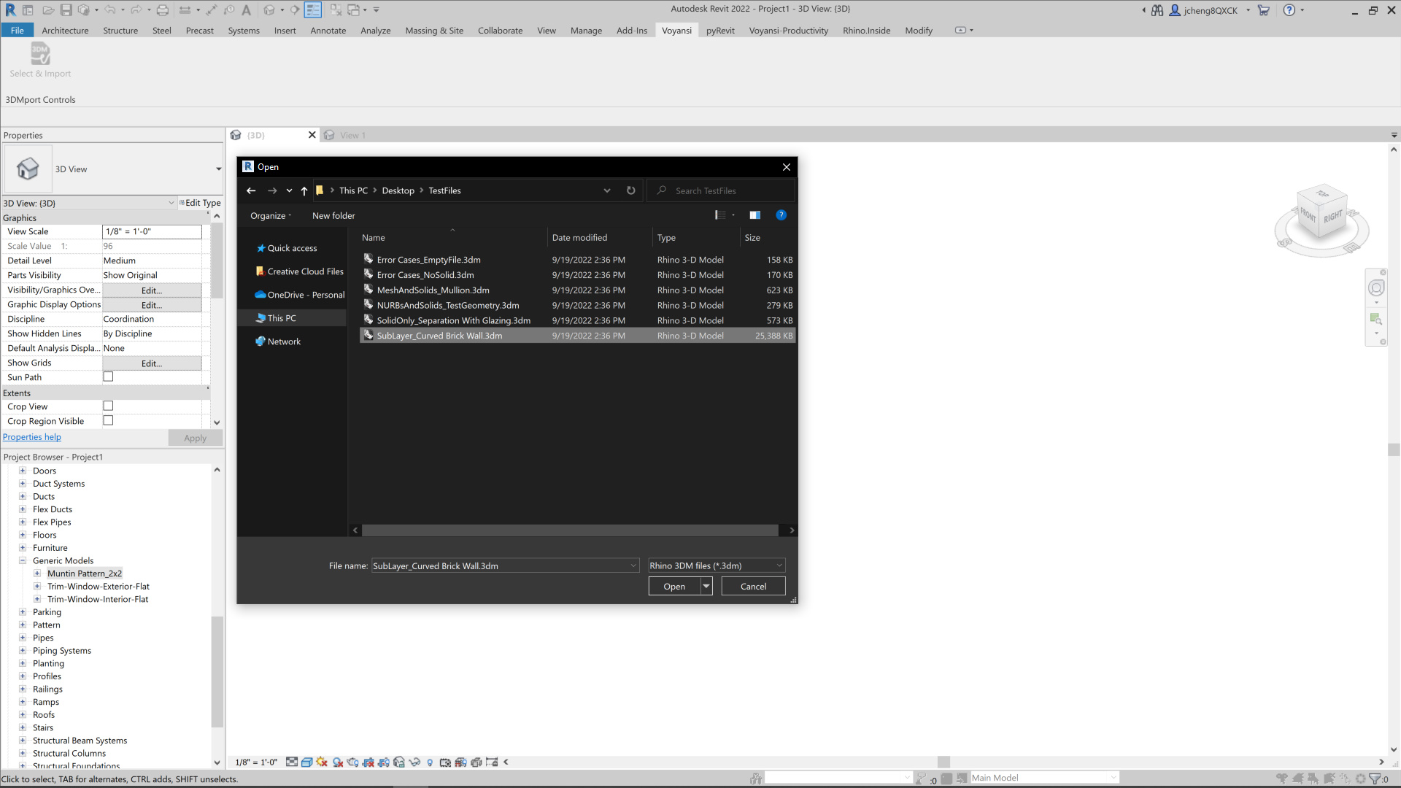Click the refresh button in Open dialog
Viewport: 1401px width, 788px height.
tap(630, 190)
